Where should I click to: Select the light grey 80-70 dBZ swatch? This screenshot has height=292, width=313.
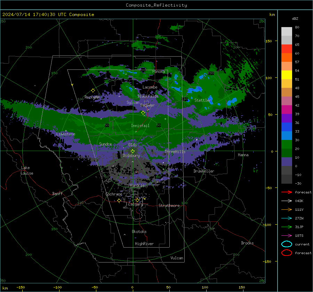[287, 32]
